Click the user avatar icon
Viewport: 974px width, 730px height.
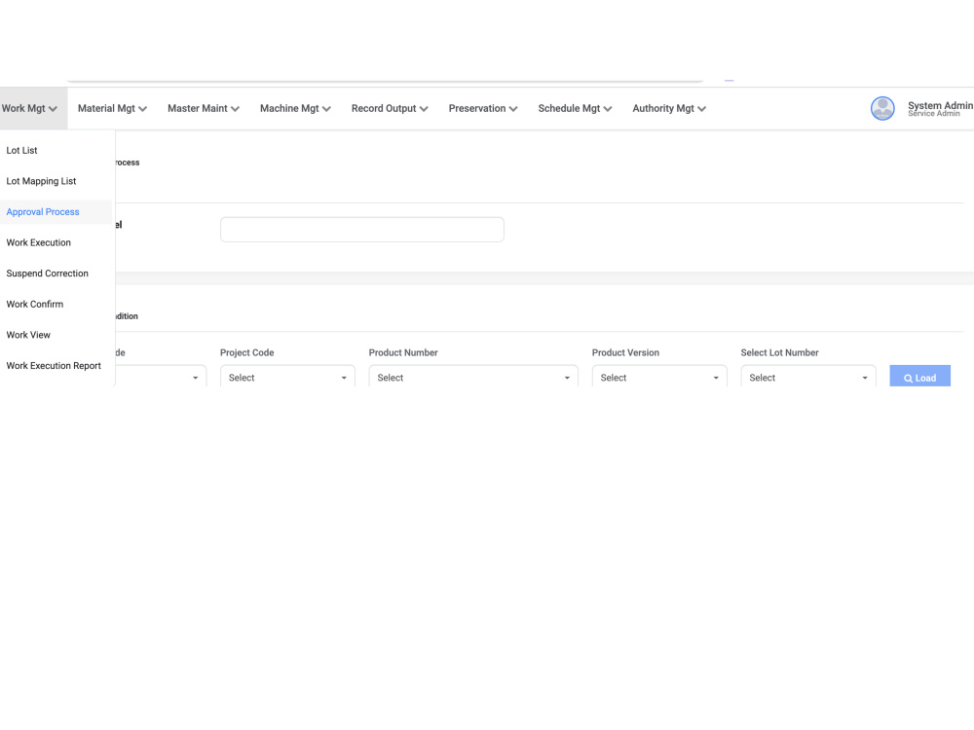882,109
